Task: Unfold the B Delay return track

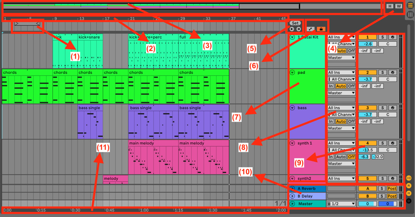Action: (x=292, y=196)
